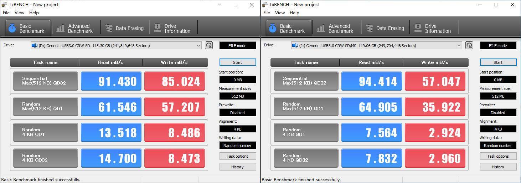Viewport: 521px width, 183px height.
Task: Run Sequential Max(512 KB) QD32 task in left window
Action: pos(46,81)
